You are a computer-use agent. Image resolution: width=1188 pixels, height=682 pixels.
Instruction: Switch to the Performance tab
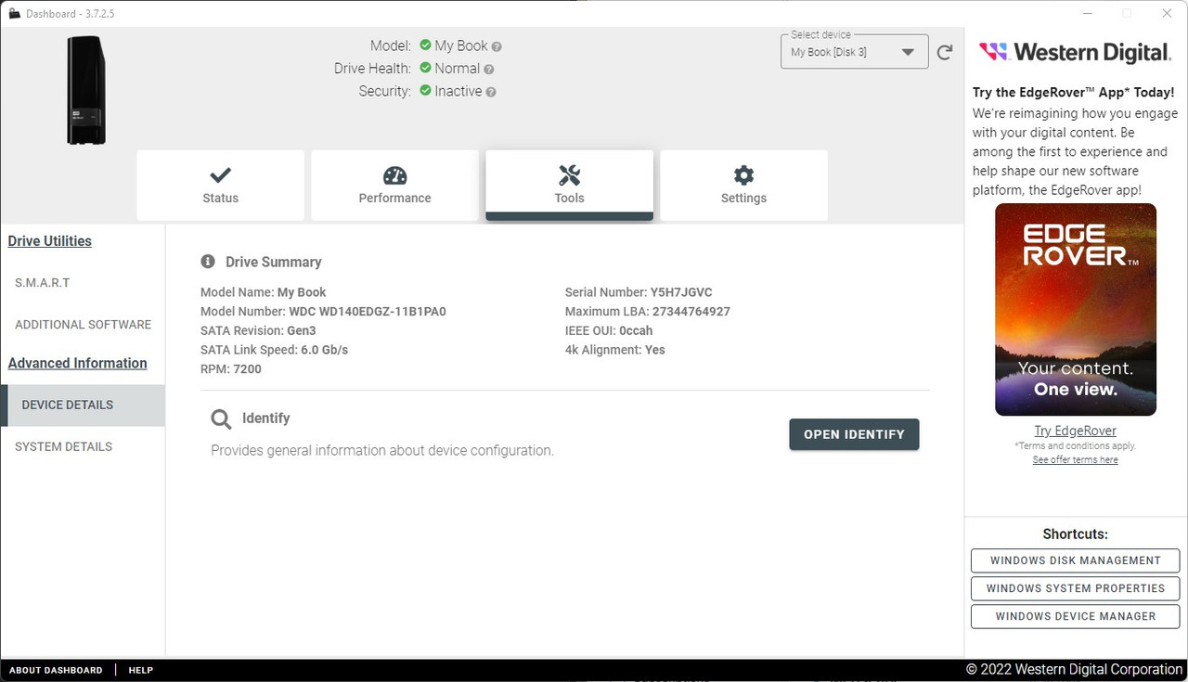coord(395,185)
